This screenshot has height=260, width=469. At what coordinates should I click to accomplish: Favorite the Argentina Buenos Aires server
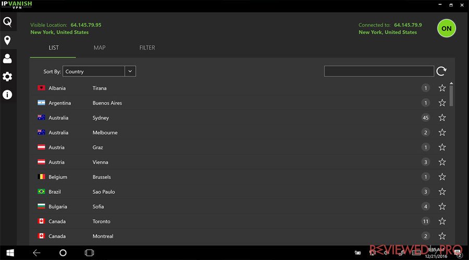click(x=442, y=102)
